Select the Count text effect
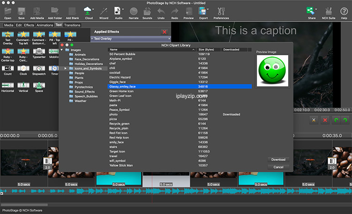This screenshot has width=352, height=214. [x=8, y=70]
